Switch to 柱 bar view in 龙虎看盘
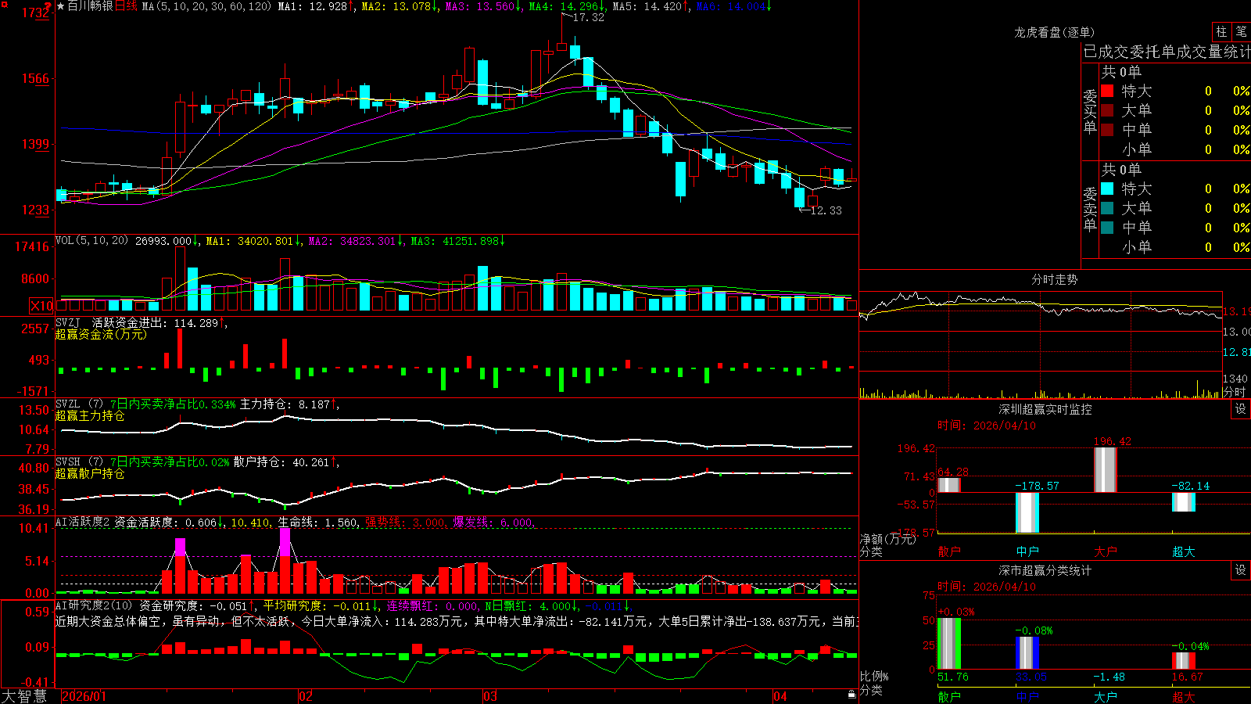1251x704 pixels. pos(1221,31)
